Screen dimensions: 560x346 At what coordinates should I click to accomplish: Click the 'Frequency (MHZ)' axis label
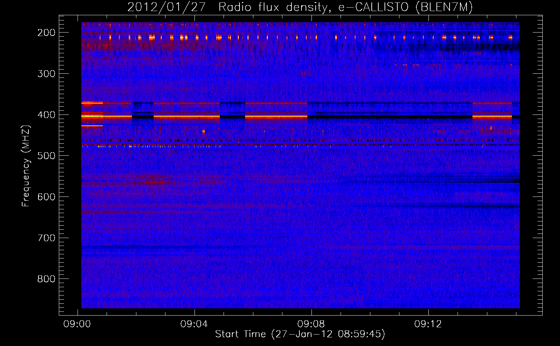coord(26,166)
